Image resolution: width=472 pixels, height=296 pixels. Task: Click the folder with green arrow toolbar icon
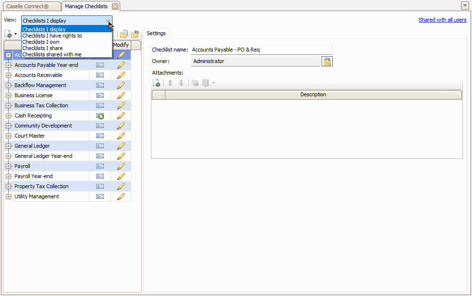135,34
